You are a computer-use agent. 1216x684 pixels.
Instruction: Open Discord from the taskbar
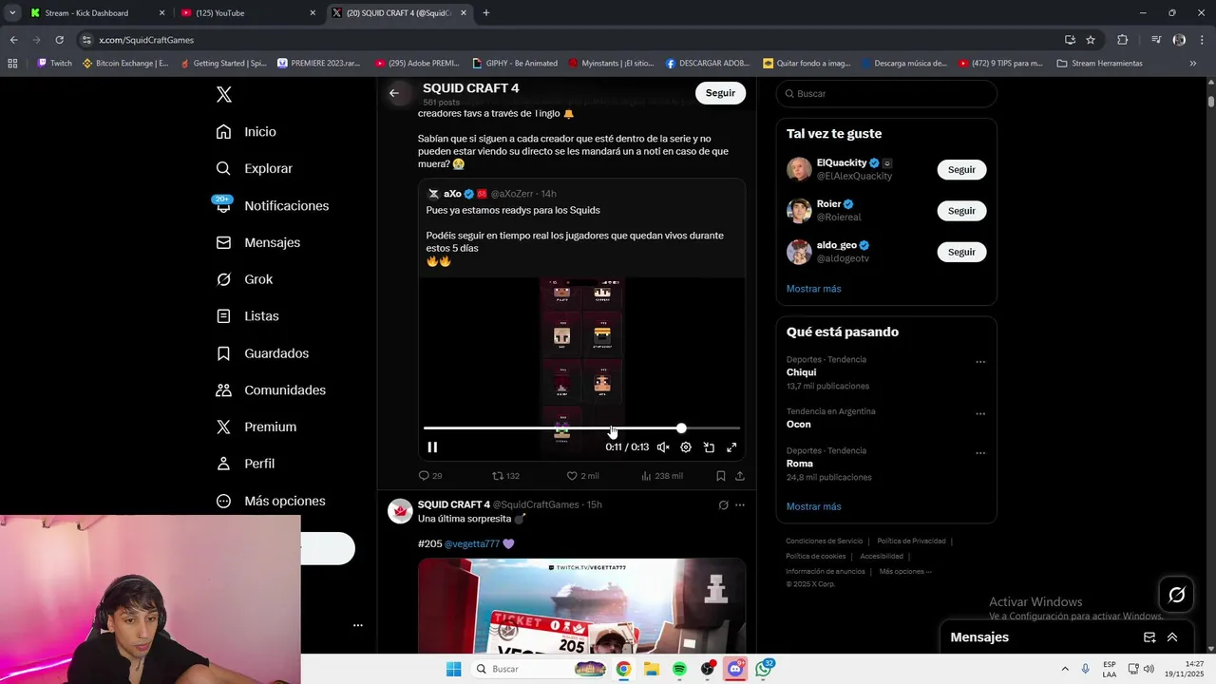coord(735,669)
